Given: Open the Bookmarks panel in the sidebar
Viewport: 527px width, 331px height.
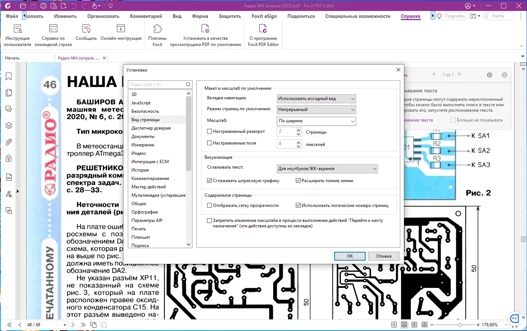Looking at the screenshot, I should coord(9,76).
